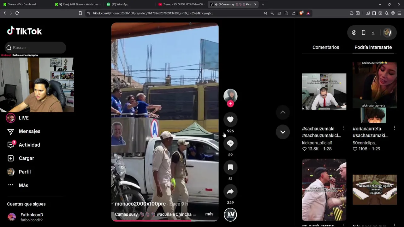Go to next video with down chevron
Screen dimensions: 404x227
[x=283, y=132]
